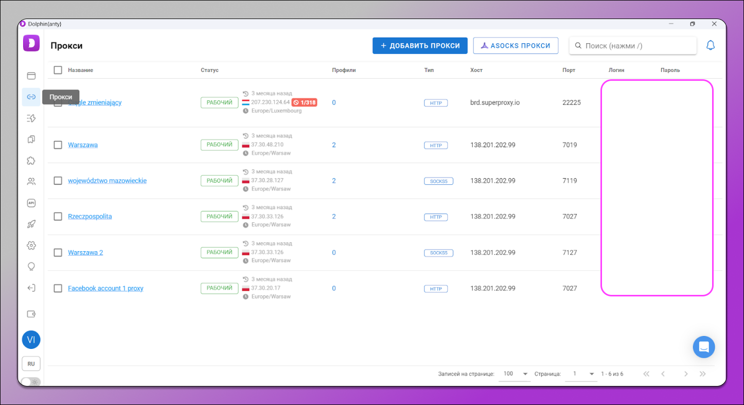Viewport: 744px width, 405px height.
Task: Click the ДОБАВИТЬ ПРОКСИ button
Action: click(420, 46)
